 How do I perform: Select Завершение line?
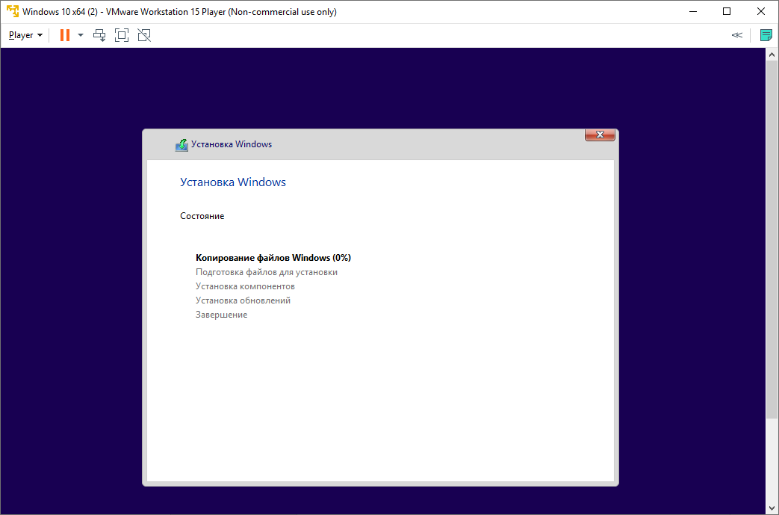[x=221, y=315]
